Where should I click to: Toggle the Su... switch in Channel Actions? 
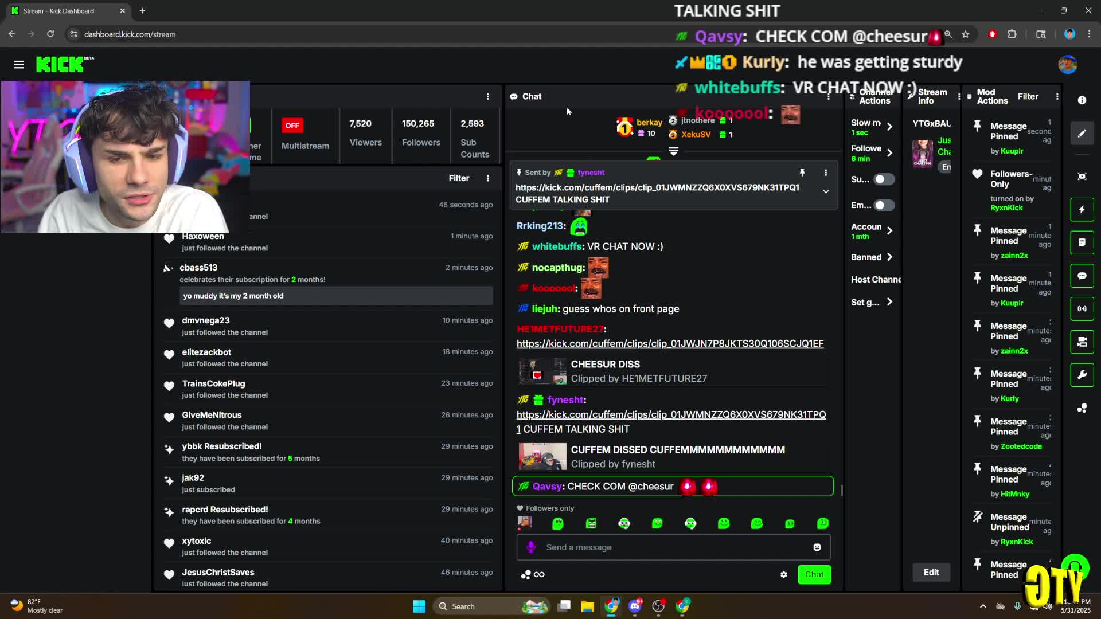click(884, 179)
